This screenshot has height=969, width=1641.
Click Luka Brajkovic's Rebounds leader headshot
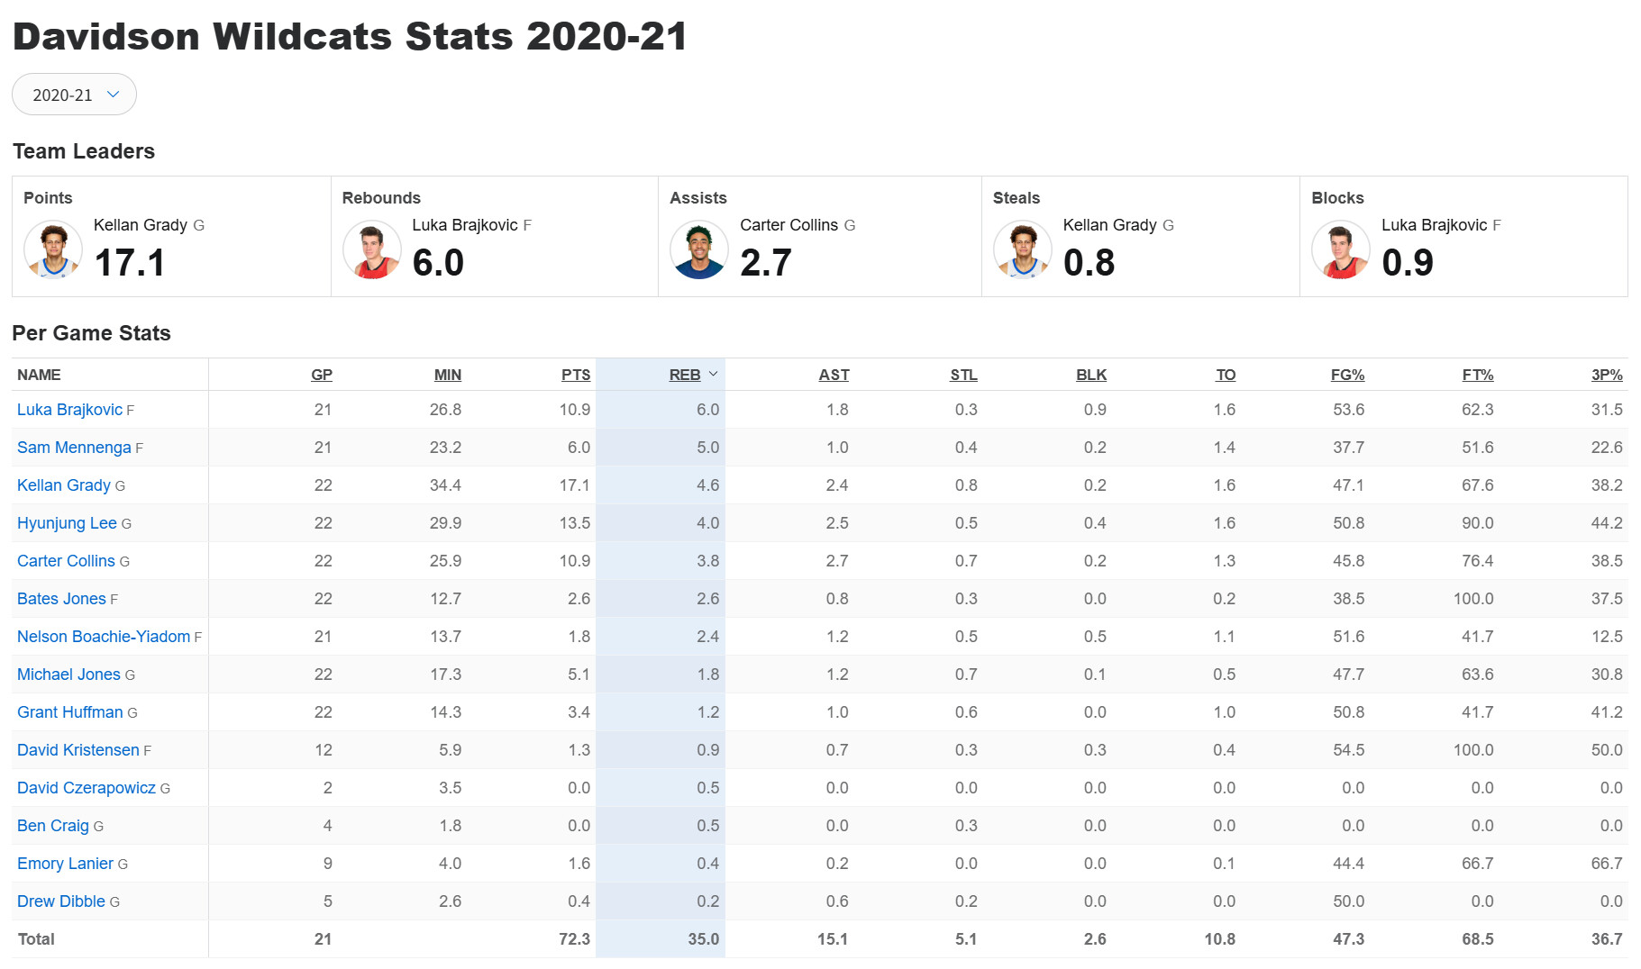point(372,249)
